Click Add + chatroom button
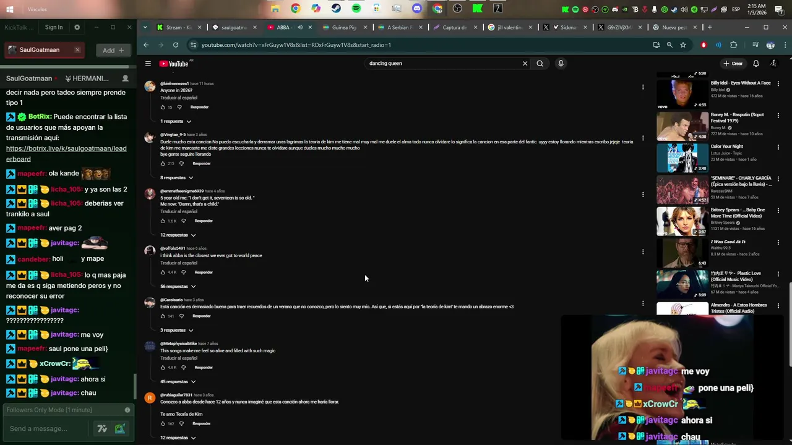Screen dimensions: 792x445 (x=113, y=50)
